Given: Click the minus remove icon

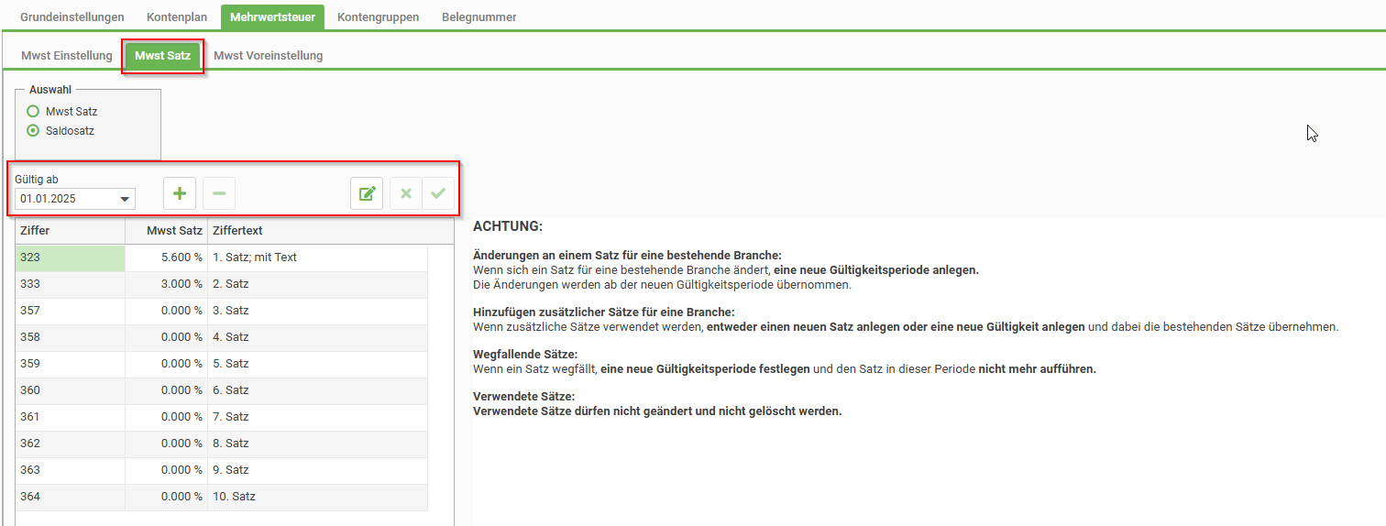Looking at the screenshot, I should click(219, 193).
